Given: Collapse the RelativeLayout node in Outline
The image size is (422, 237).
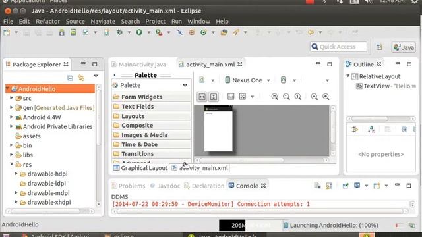Looking at the screenshot, I should pyautogui.click(x=348, y=76).
